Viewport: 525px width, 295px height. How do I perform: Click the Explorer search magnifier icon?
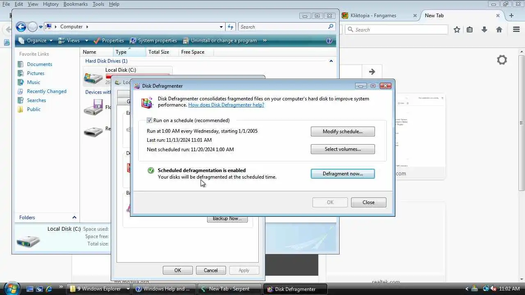(331, 27)
